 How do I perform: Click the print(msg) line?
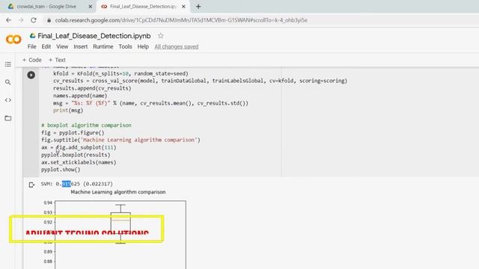68,111
